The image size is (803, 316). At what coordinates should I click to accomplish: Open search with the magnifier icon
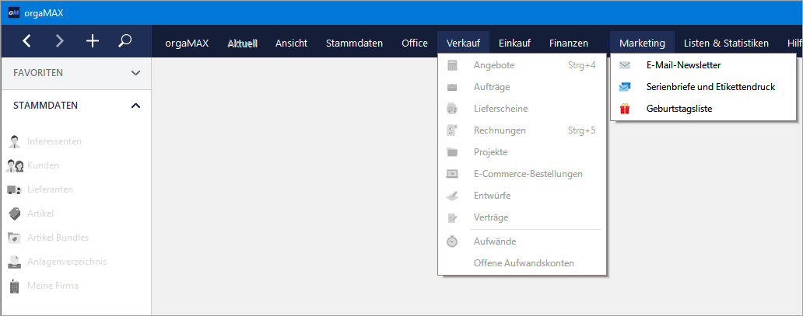124,41
